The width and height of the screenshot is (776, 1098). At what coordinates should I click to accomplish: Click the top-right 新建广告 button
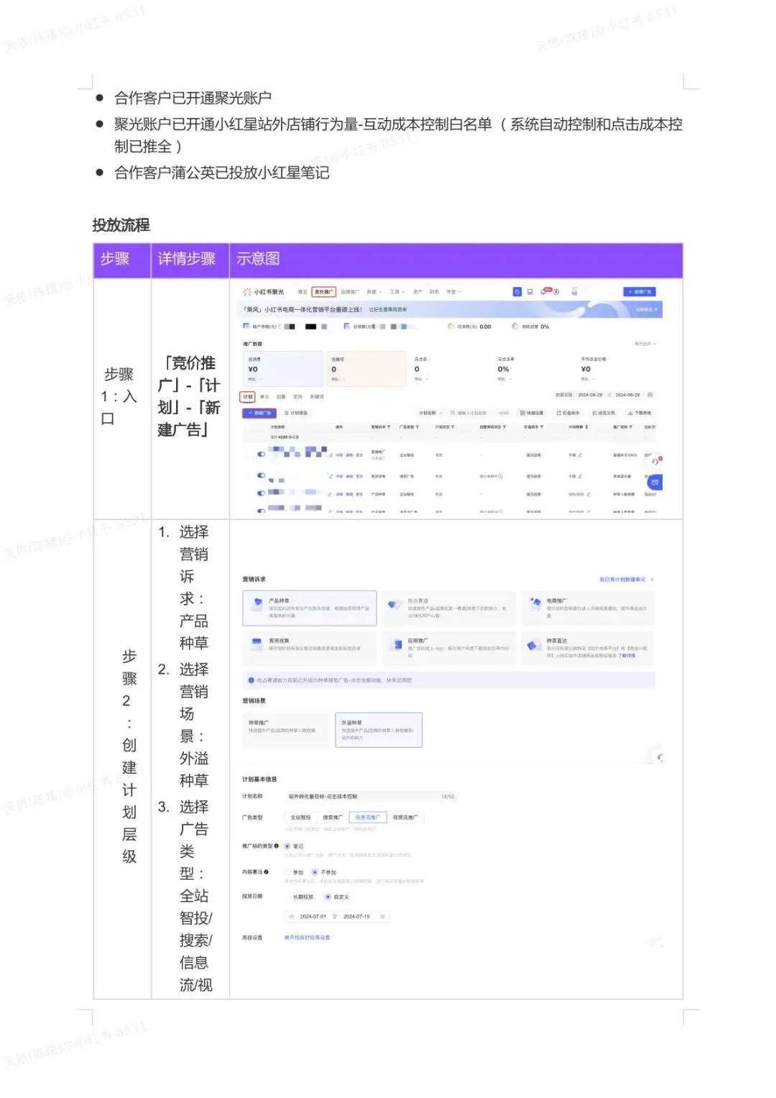(x=639, y=292)
